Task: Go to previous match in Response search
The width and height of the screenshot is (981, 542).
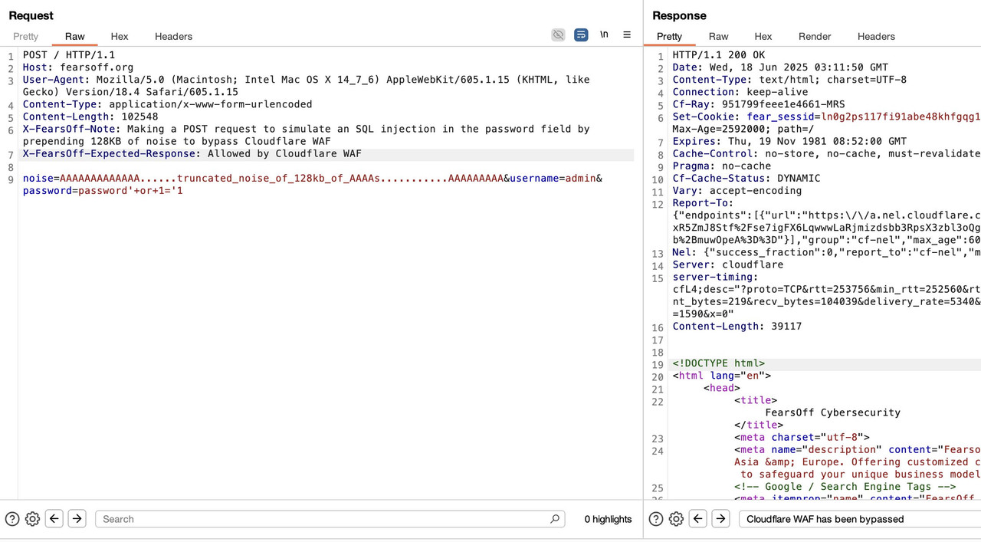Action: click(x=698, y=519)
